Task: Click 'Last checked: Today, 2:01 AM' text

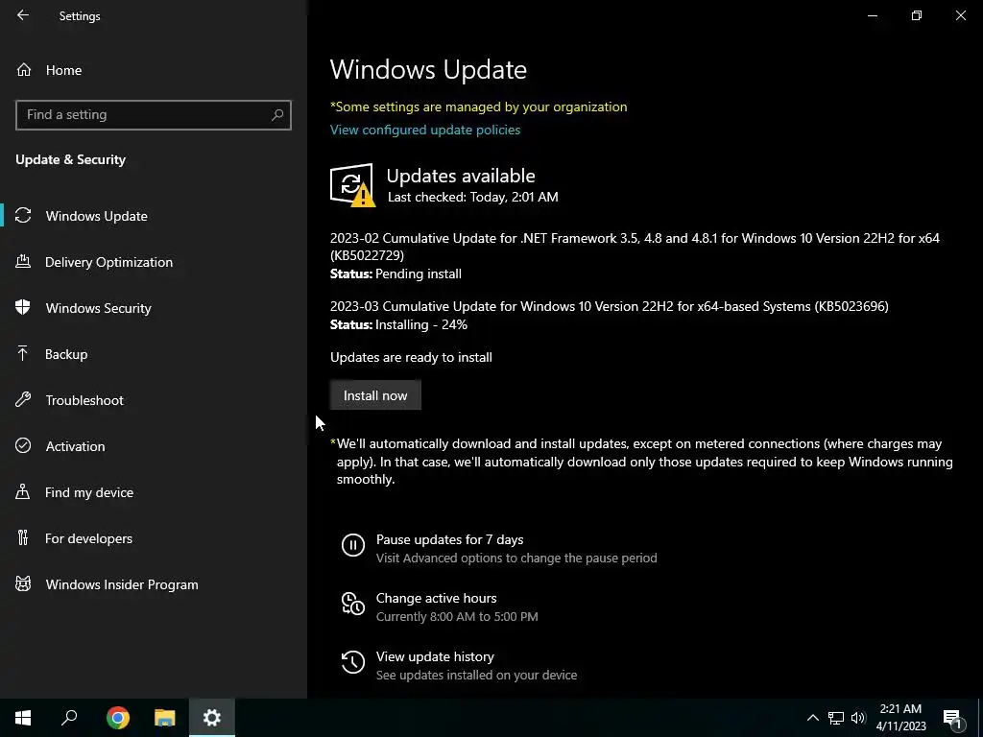Action: (x=472, y=197)
